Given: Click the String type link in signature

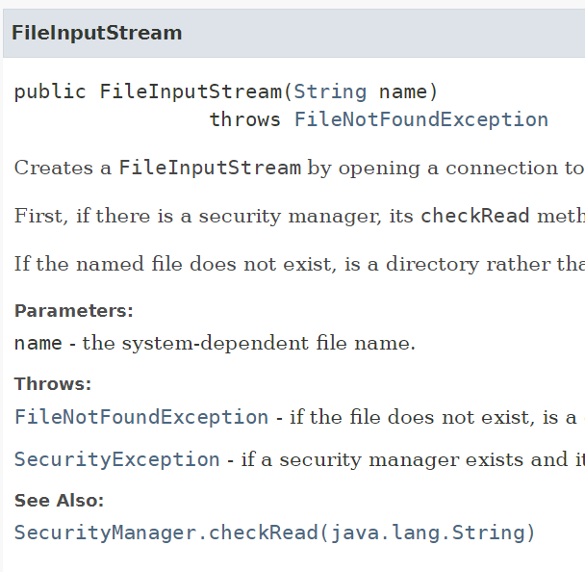Looking at the screenshot, I should pos(330,91).
